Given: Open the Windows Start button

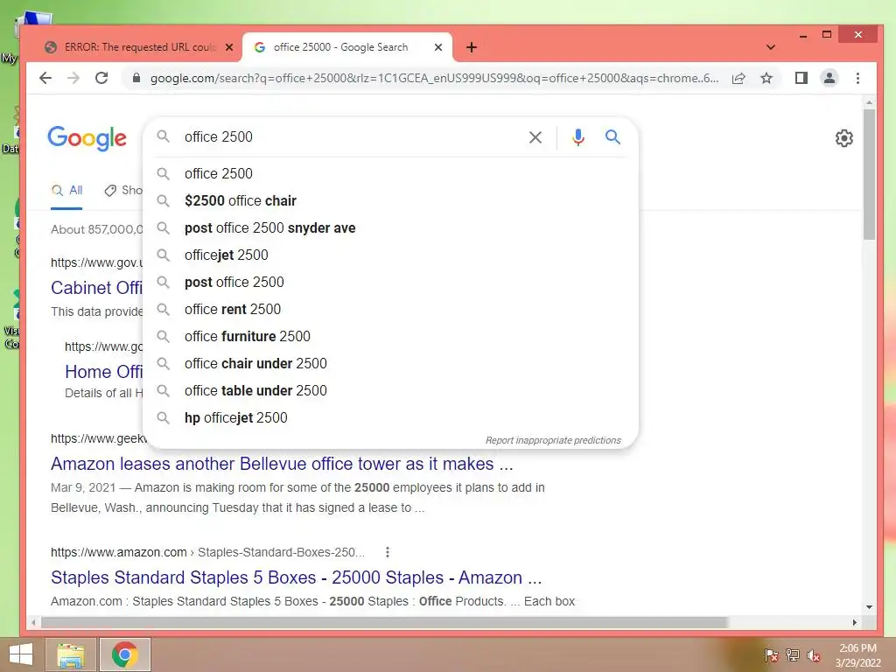Looking at the screenshot, I should coord(21,654).
